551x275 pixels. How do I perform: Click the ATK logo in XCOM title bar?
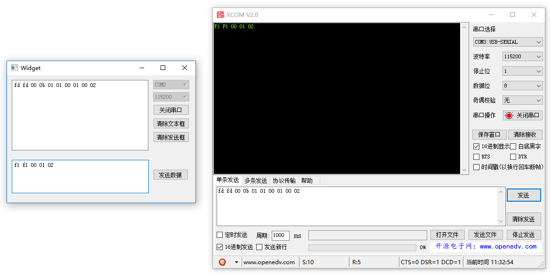[221, 15]
